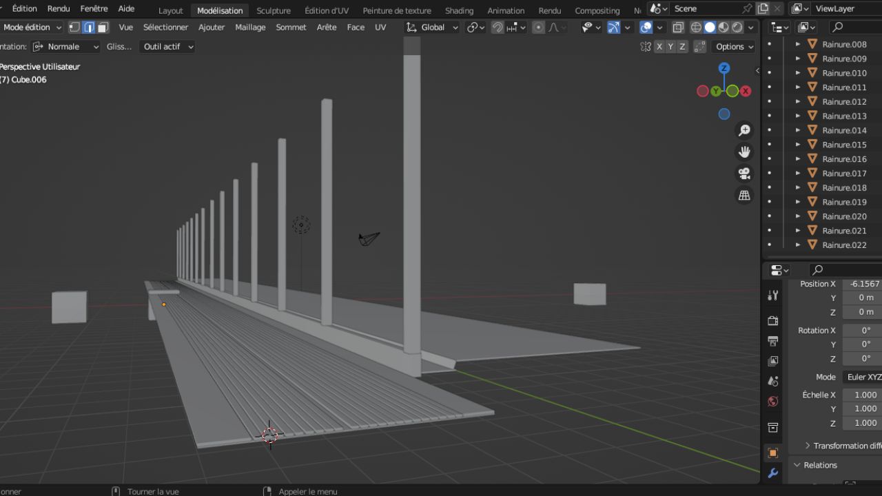Open Édition menu

point(25,9)
